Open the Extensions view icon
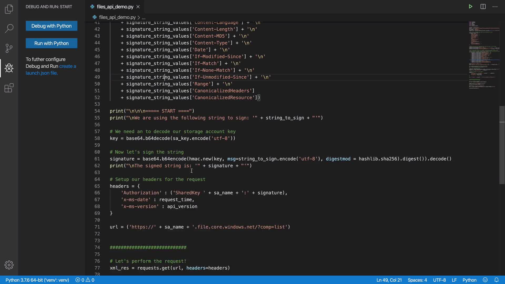The width and height of the screenshot is (505, 284). click(9, 88)
